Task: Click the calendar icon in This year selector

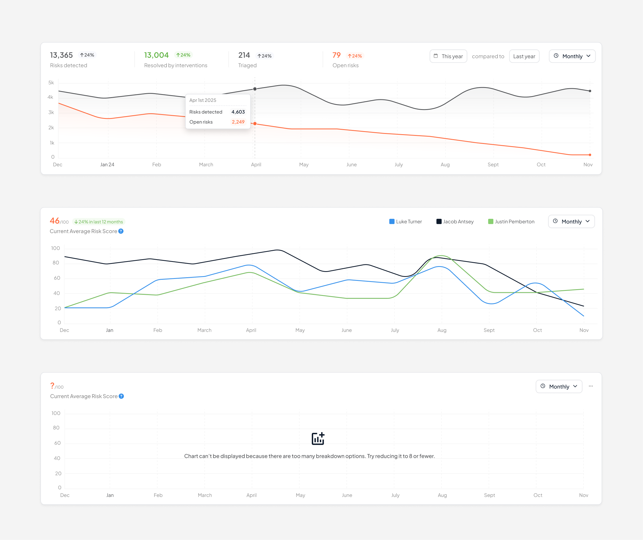Action: pos(436,56)
